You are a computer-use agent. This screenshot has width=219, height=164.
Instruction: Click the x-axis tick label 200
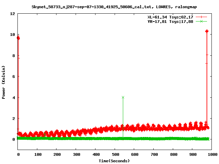[x=57, y=154]
